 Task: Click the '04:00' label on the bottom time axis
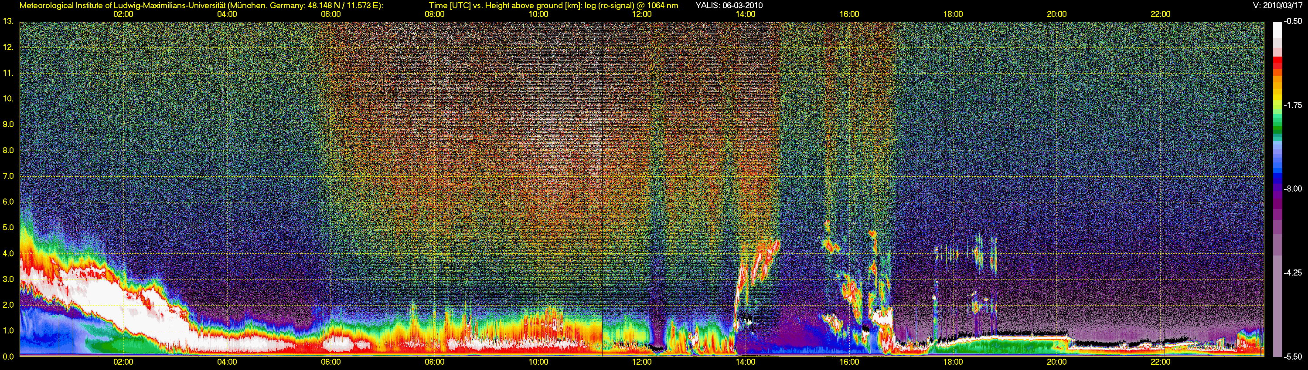[227, 363]
